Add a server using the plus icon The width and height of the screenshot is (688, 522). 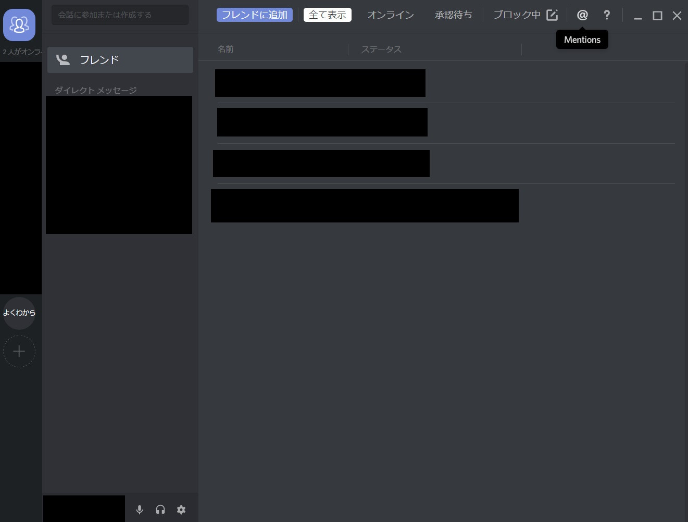click(19, 351)
